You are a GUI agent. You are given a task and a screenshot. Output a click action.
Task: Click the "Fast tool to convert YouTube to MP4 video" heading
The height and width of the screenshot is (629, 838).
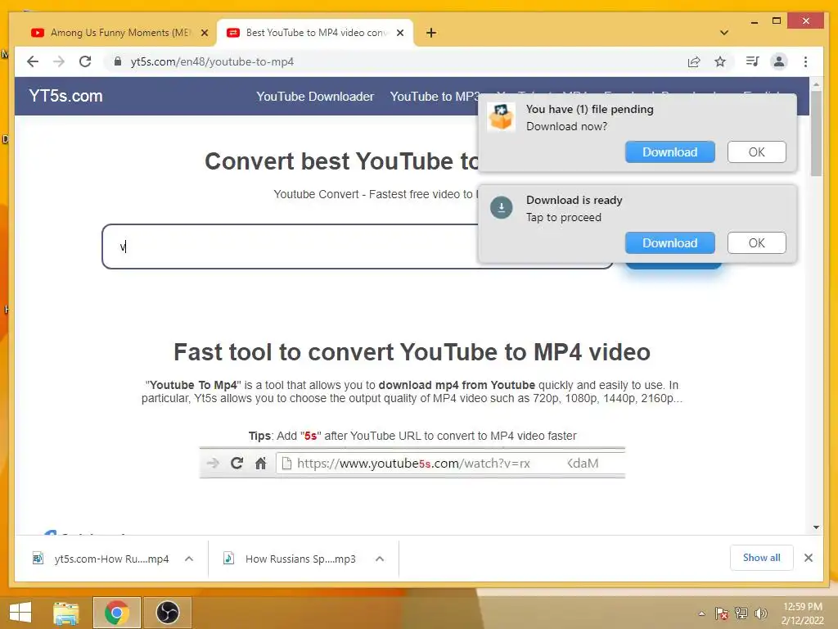click(412, 352)
